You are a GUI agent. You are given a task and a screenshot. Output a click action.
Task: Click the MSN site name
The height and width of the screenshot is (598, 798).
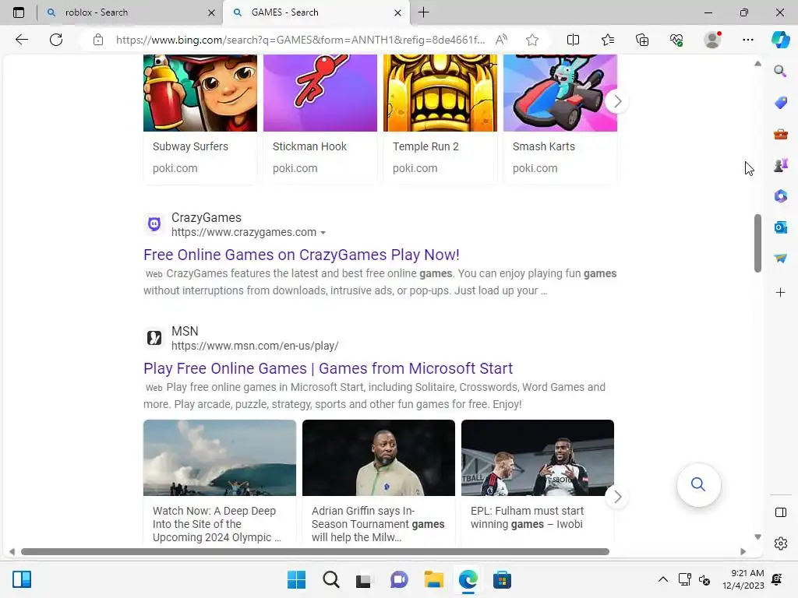[185, 331]
